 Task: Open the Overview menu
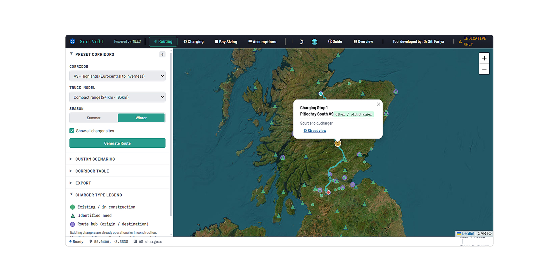pos(363,41)
